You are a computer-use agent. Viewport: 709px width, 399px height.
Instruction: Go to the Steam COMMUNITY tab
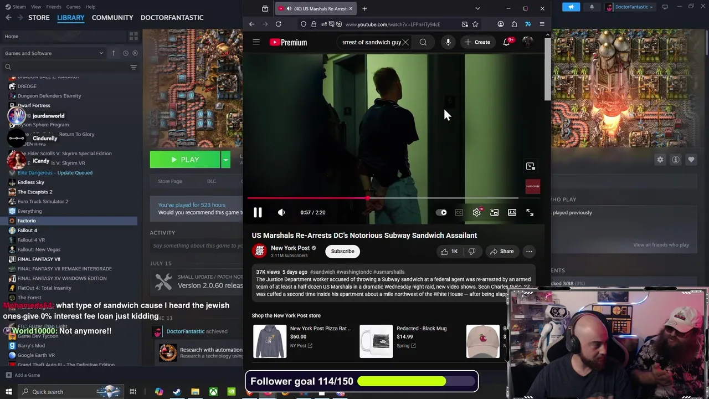point(112,17)
